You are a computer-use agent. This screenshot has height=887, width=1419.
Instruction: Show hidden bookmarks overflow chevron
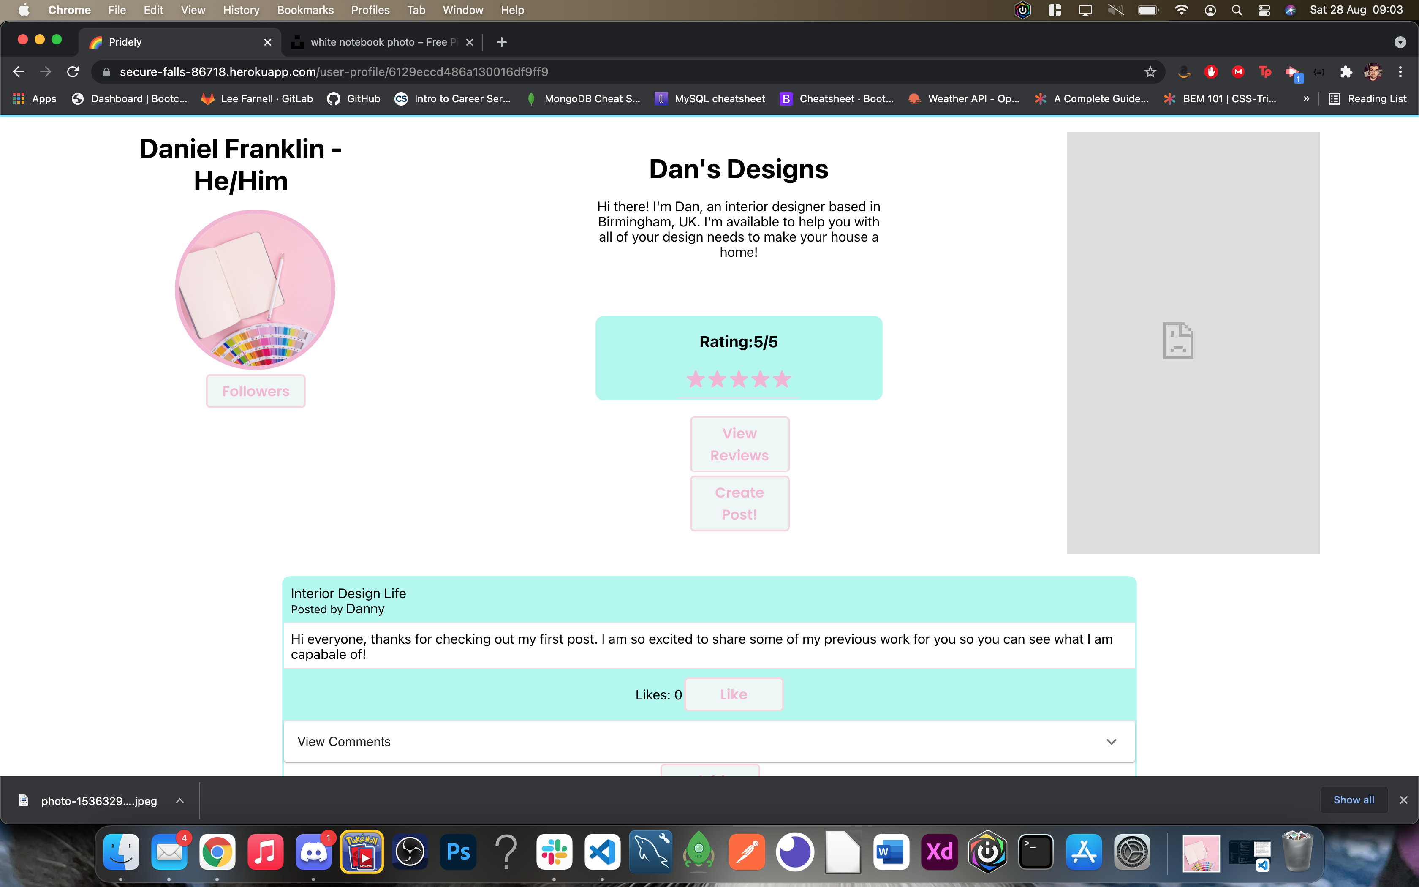click(1306, 98)
